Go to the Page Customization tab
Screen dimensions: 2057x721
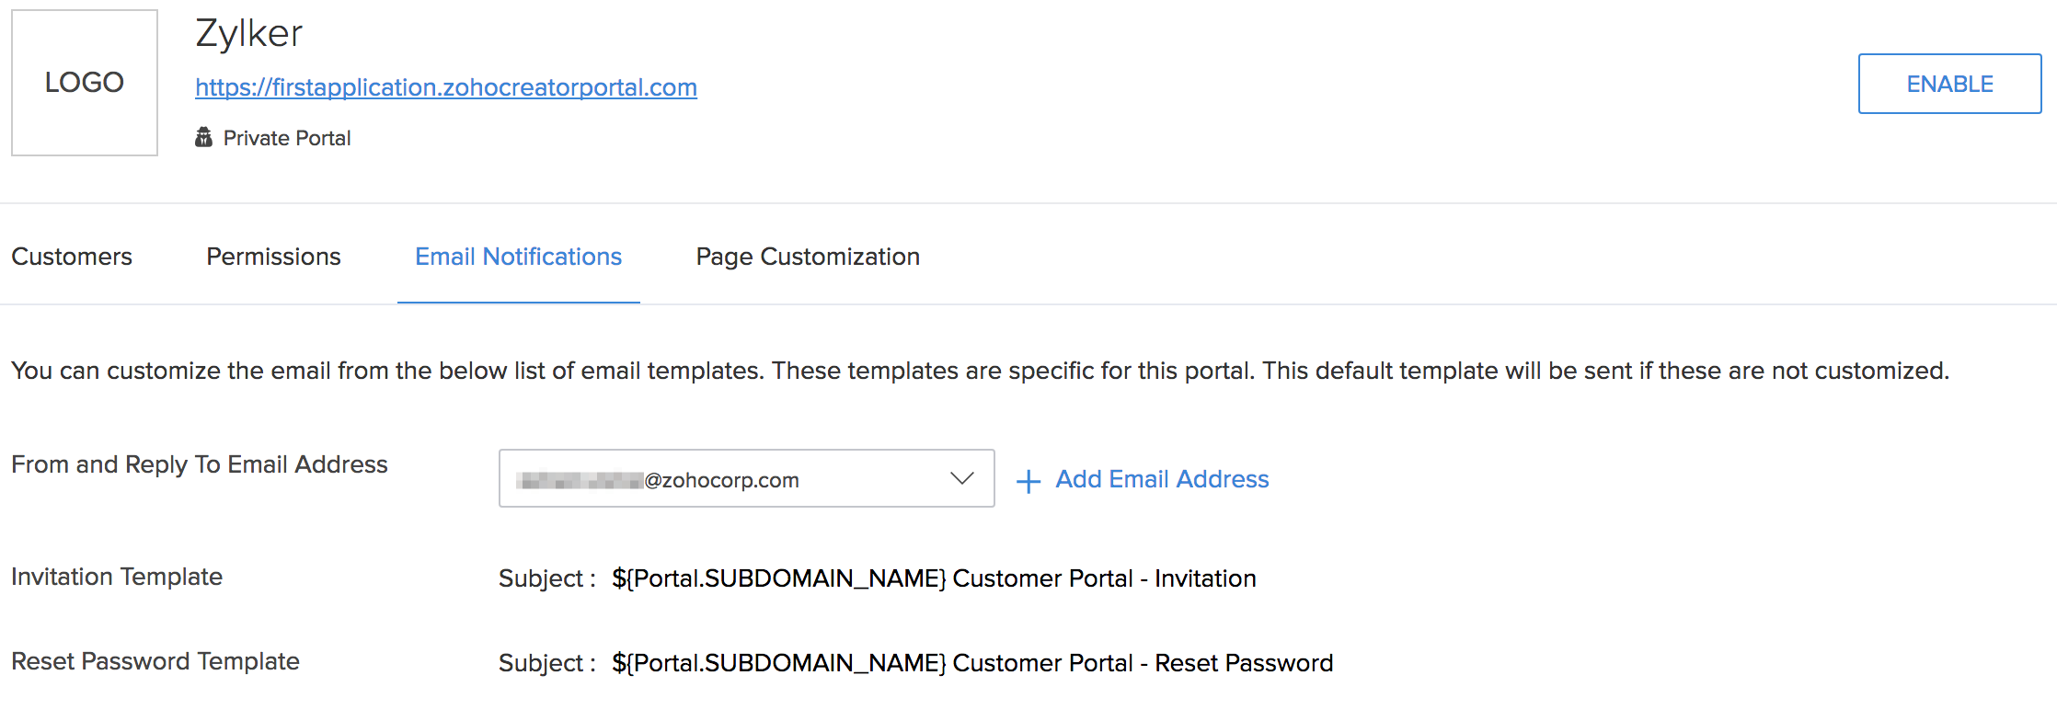coord(808,257)
